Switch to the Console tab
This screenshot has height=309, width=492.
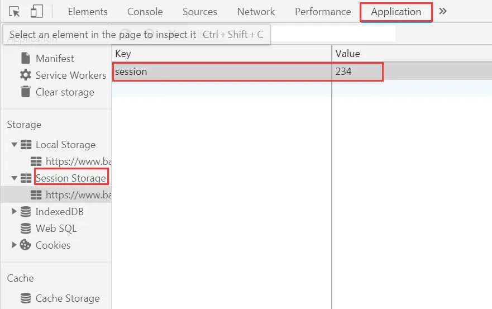coord(145,12)
